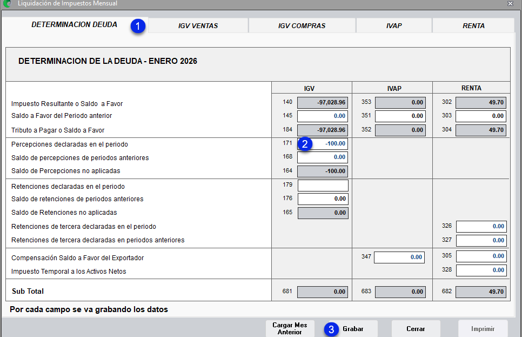522x337 pixels.
Task: Select field 164 Percepciones no aplicadas
Action: [323, 171]
